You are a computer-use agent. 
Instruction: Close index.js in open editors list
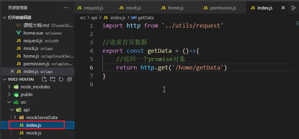click(12, 71)
